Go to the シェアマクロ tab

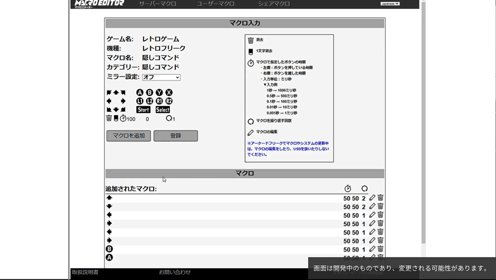274,4
